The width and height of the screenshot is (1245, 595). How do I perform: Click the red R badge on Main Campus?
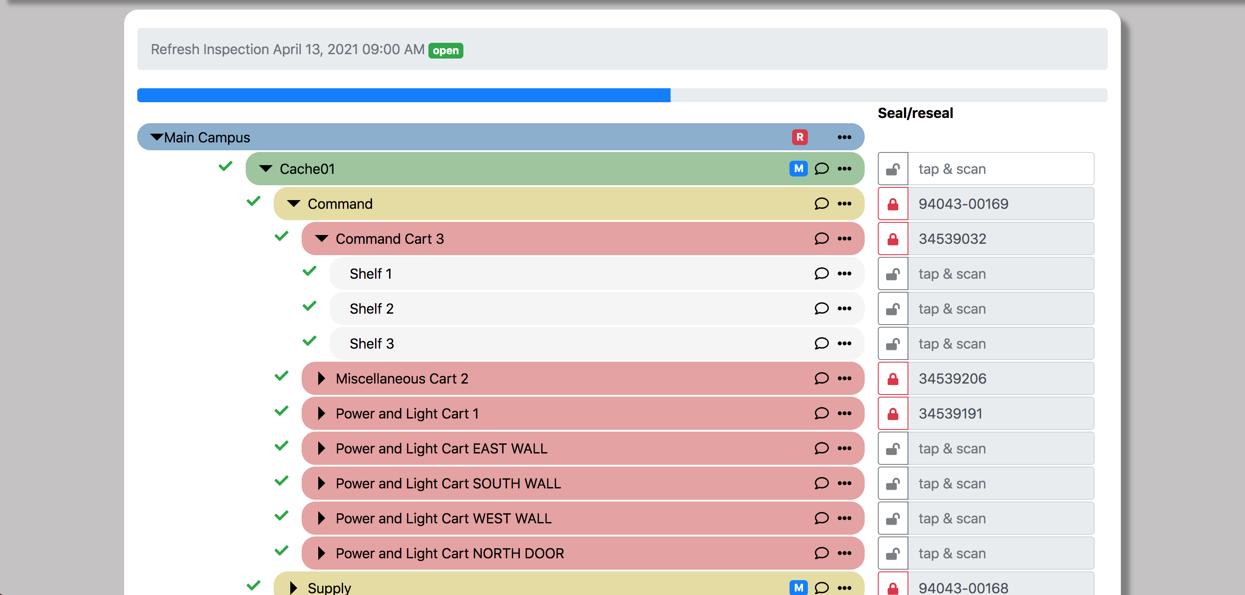(800, 137)
